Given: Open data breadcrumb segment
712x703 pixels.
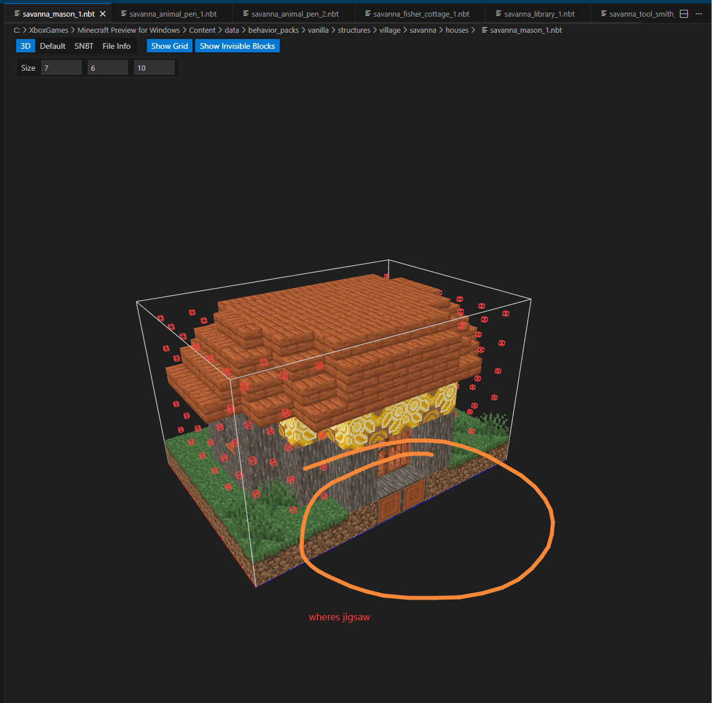Looking at the screenshot, I should (232, 30).
